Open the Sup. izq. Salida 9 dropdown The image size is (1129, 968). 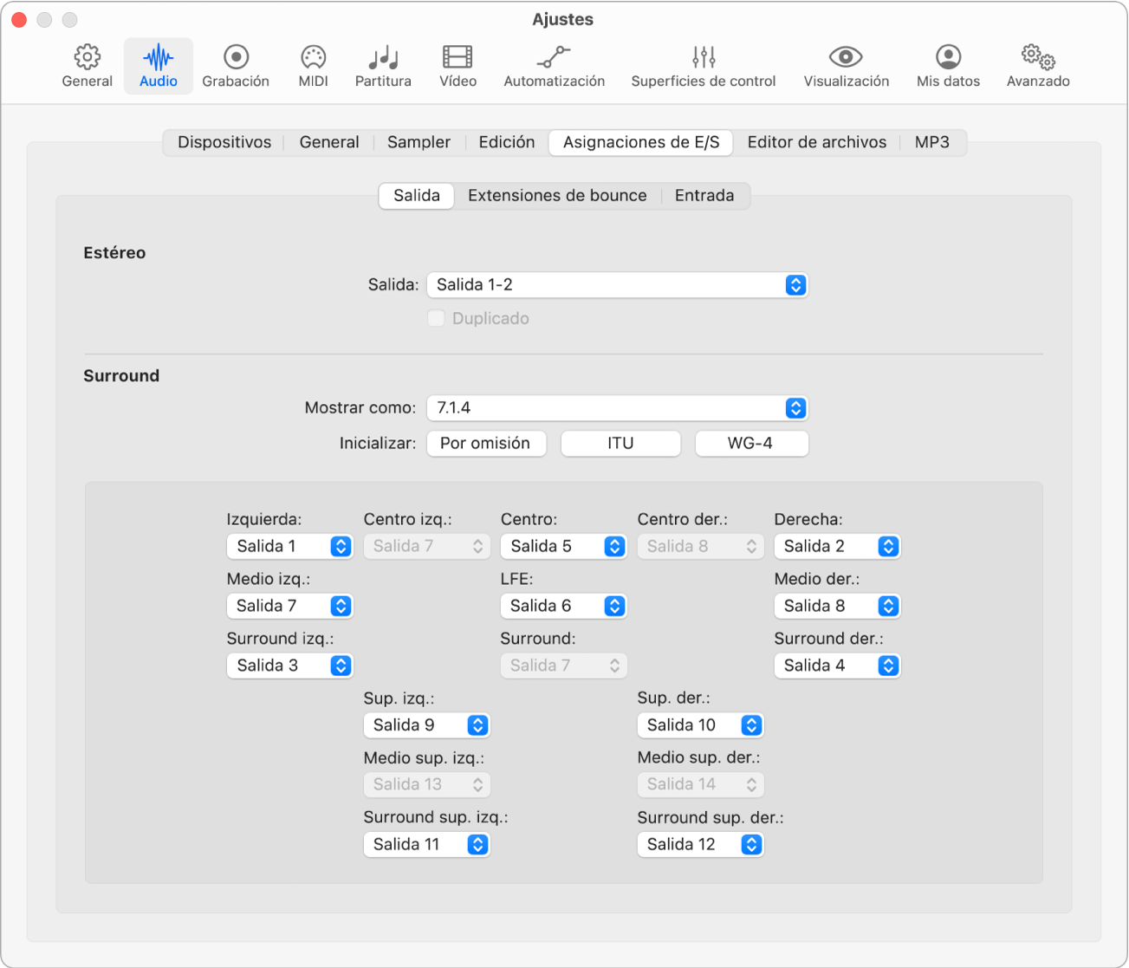click(x=426, y=725)
